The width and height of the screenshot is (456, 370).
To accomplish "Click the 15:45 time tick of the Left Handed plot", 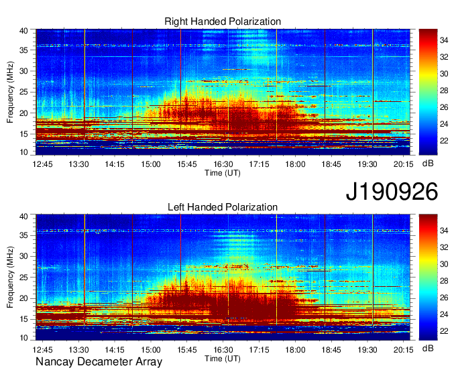I will click(x=187, y=350).
